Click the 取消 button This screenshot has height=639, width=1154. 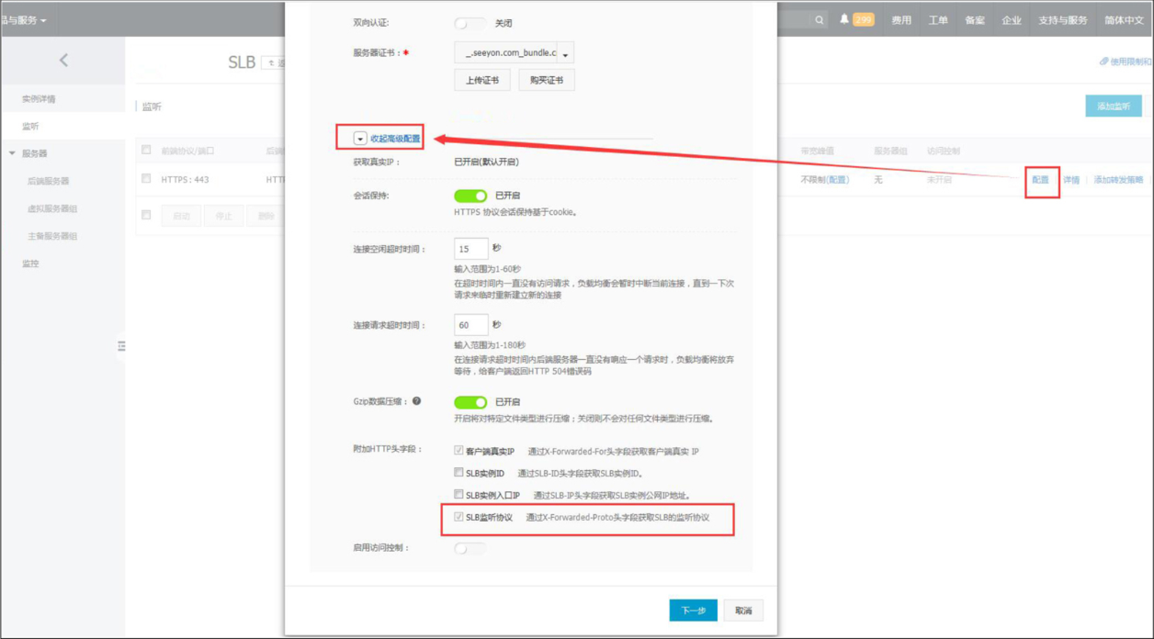743,611
